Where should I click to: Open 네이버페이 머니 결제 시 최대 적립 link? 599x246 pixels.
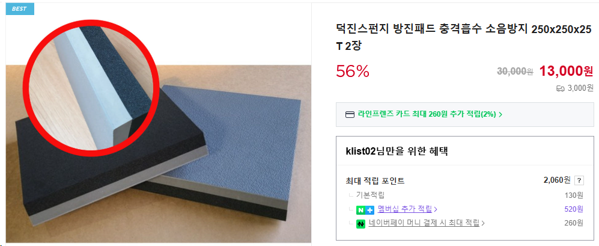click(424, 223)
